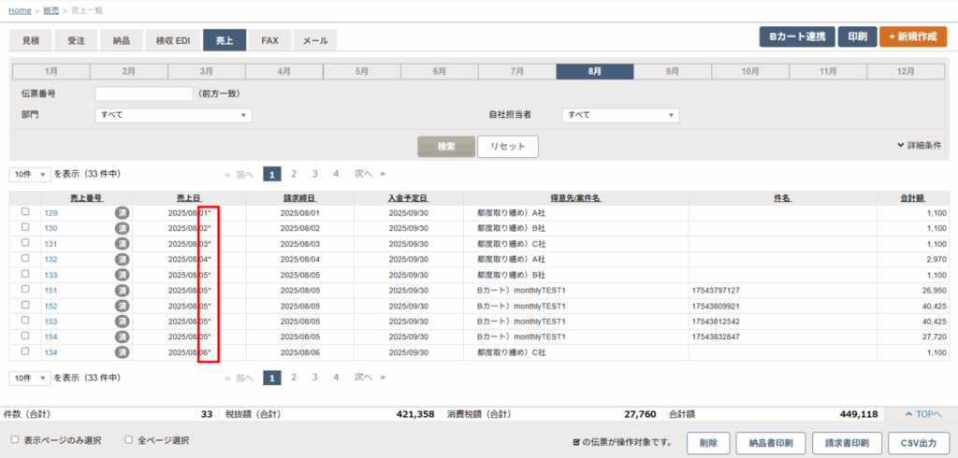Open sale number 152 link
958x458 pixels.
tap(51, 306)
